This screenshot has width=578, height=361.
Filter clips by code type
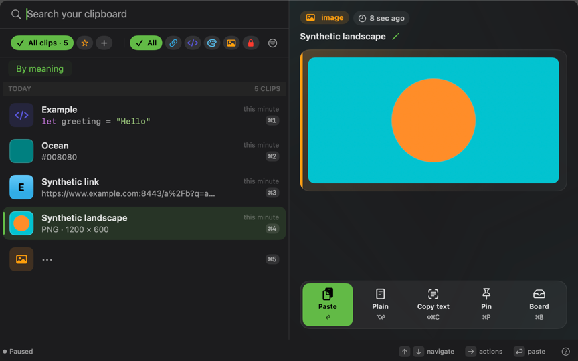pyautogui.click(x=193, y=43)
